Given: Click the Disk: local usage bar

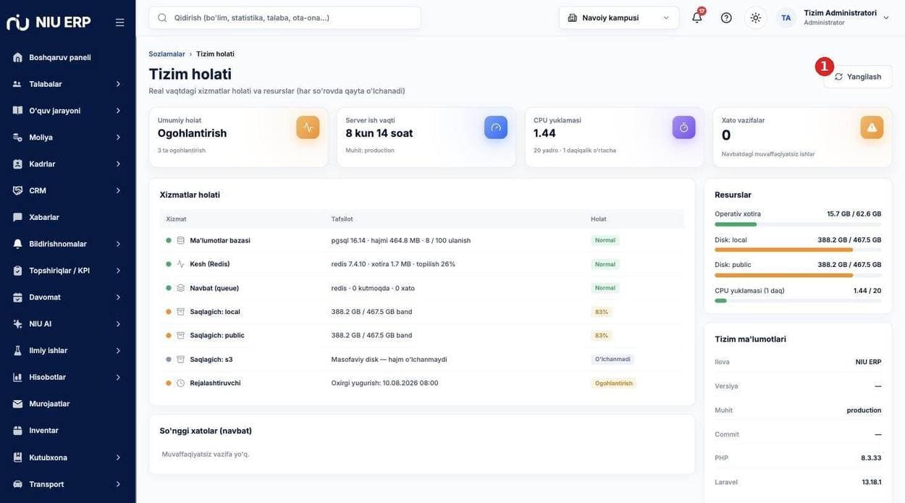Looking at the screenshot, I should (x=798, y=250).
